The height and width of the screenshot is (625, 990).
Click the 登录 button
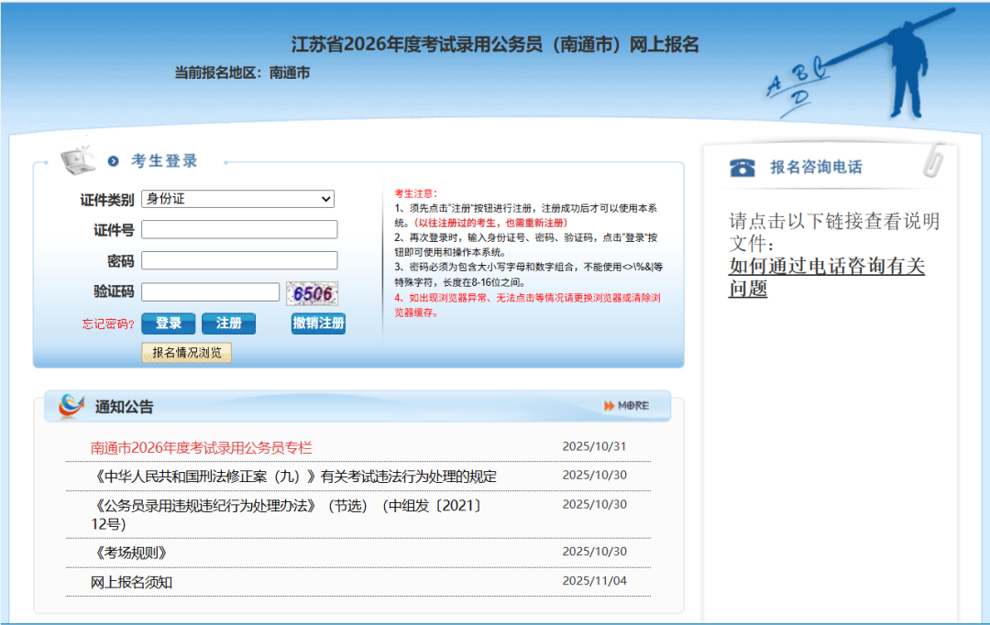[x=168, y=323]
